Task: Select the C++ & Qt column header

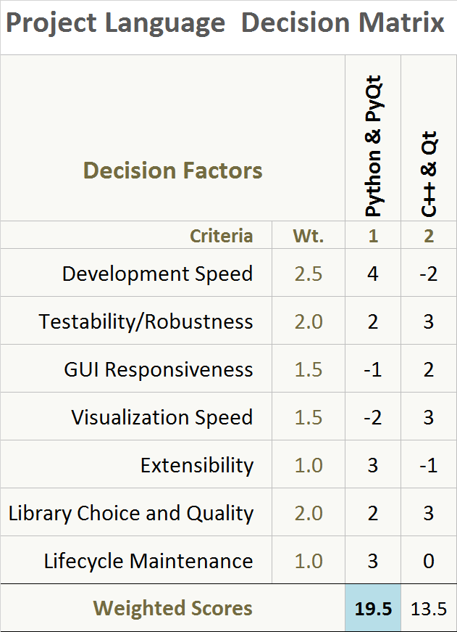Action: (429, 174)
